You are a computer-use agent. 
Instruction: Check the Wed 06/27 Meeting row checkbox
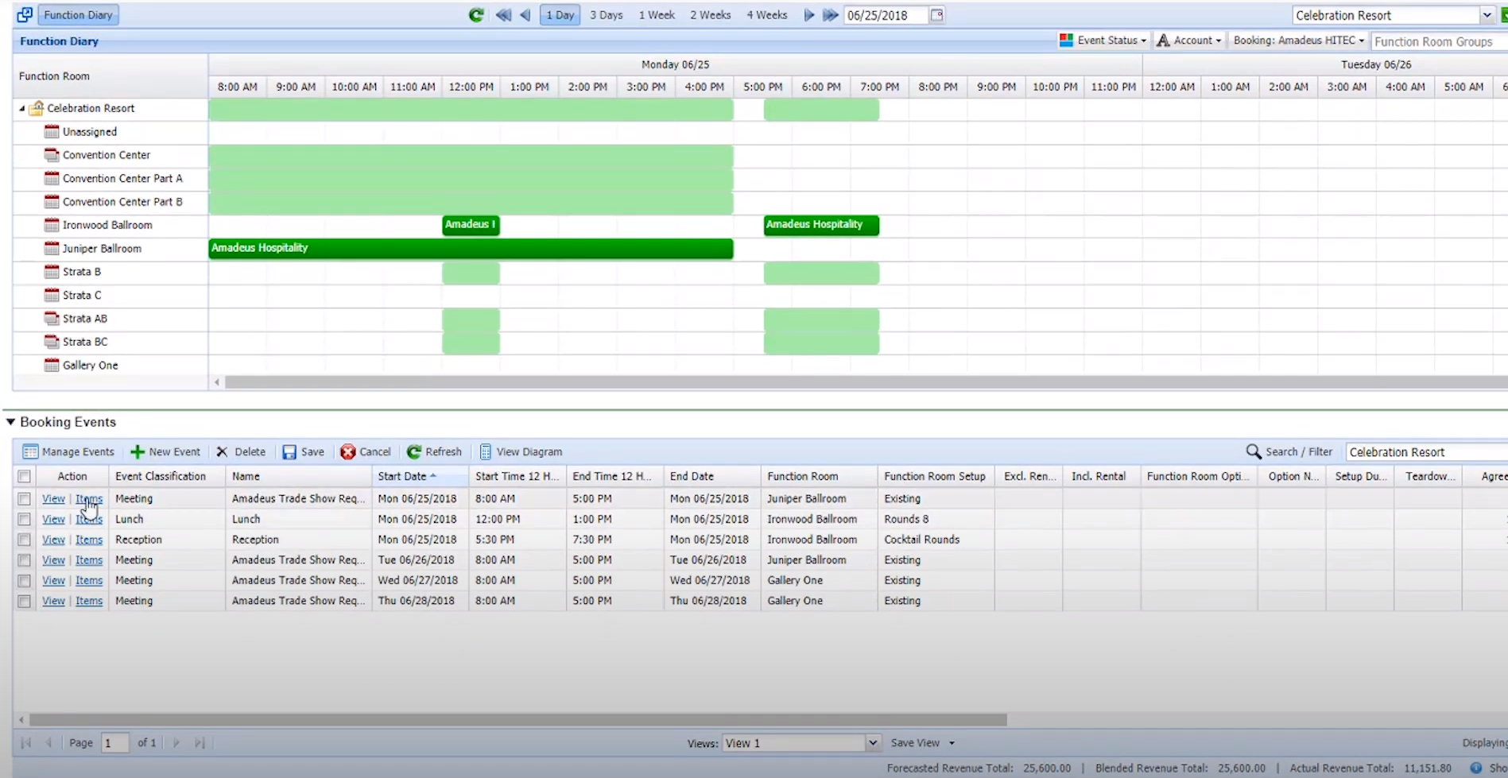click(x=25, y=581)
